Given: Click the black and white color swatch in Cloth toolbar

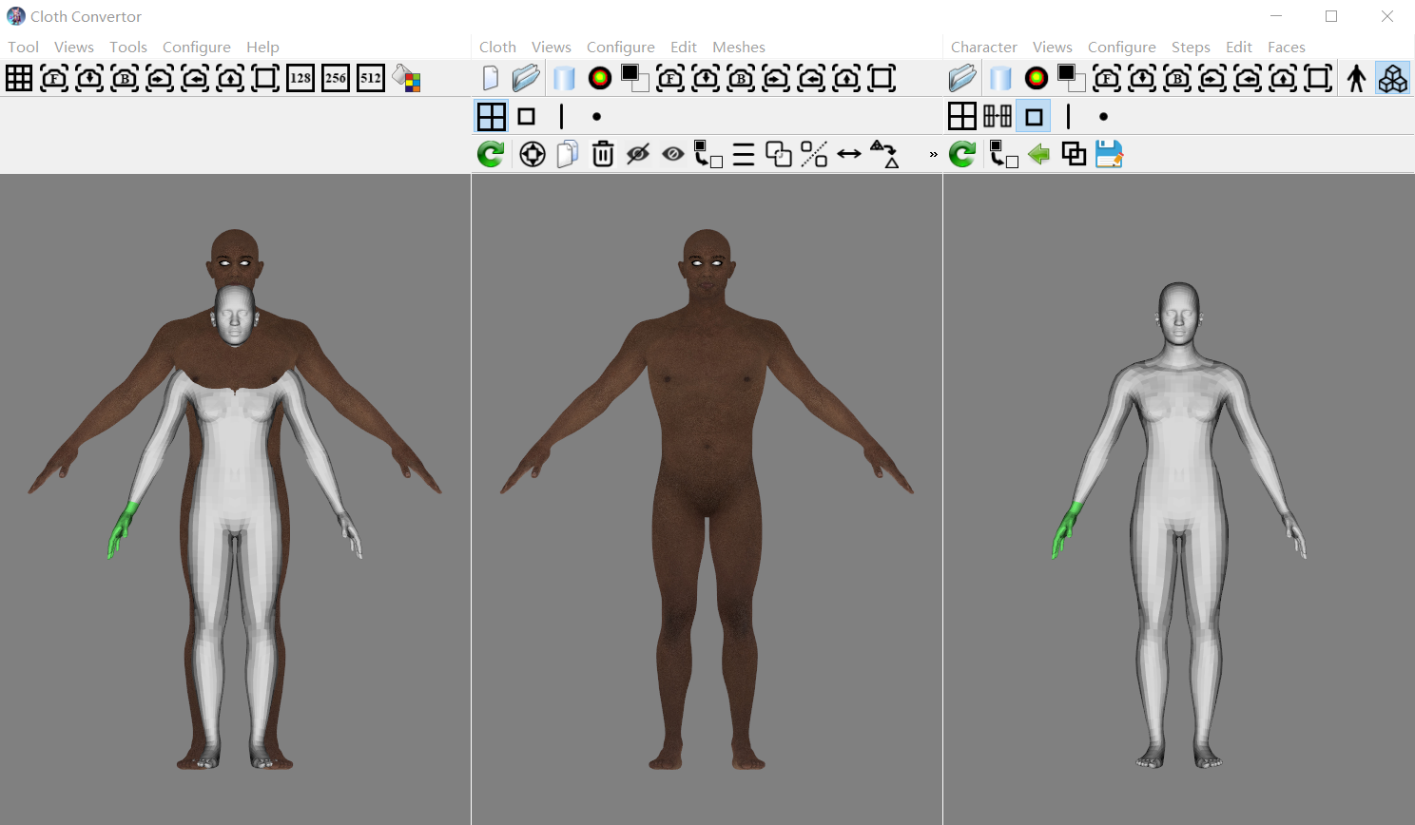Looking at the screenshot, I should [x=634, y=78].
